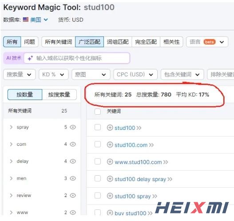The height and width of the screenshot is (221, 234).
Task: Click the plus icon beside stud100 keyword
Action: click(110, 128)
